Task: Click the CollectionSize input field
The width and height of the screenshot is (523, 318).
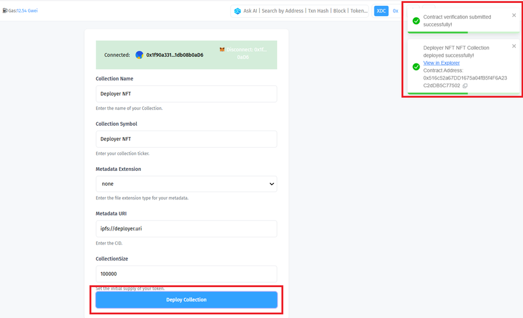Action: (186, 274)
